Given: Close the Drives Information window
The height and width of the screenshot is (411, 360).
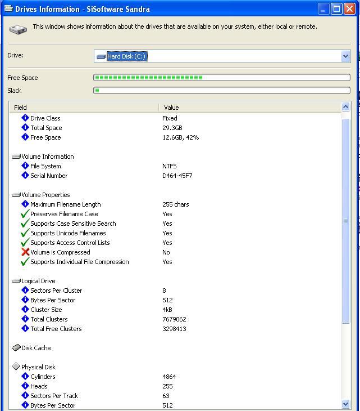Looking at the screenshot, I should pos(349,9).
